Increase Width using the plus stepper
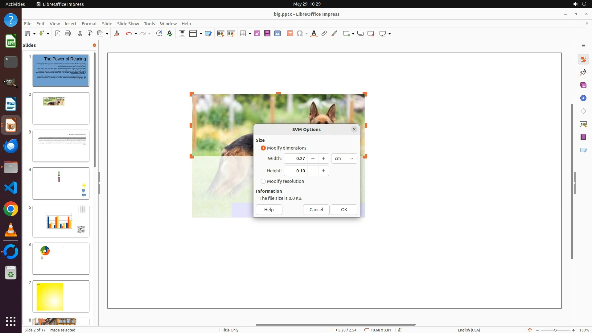The height and width of the screenshot is (333, 592). click(x=323, y=158)
